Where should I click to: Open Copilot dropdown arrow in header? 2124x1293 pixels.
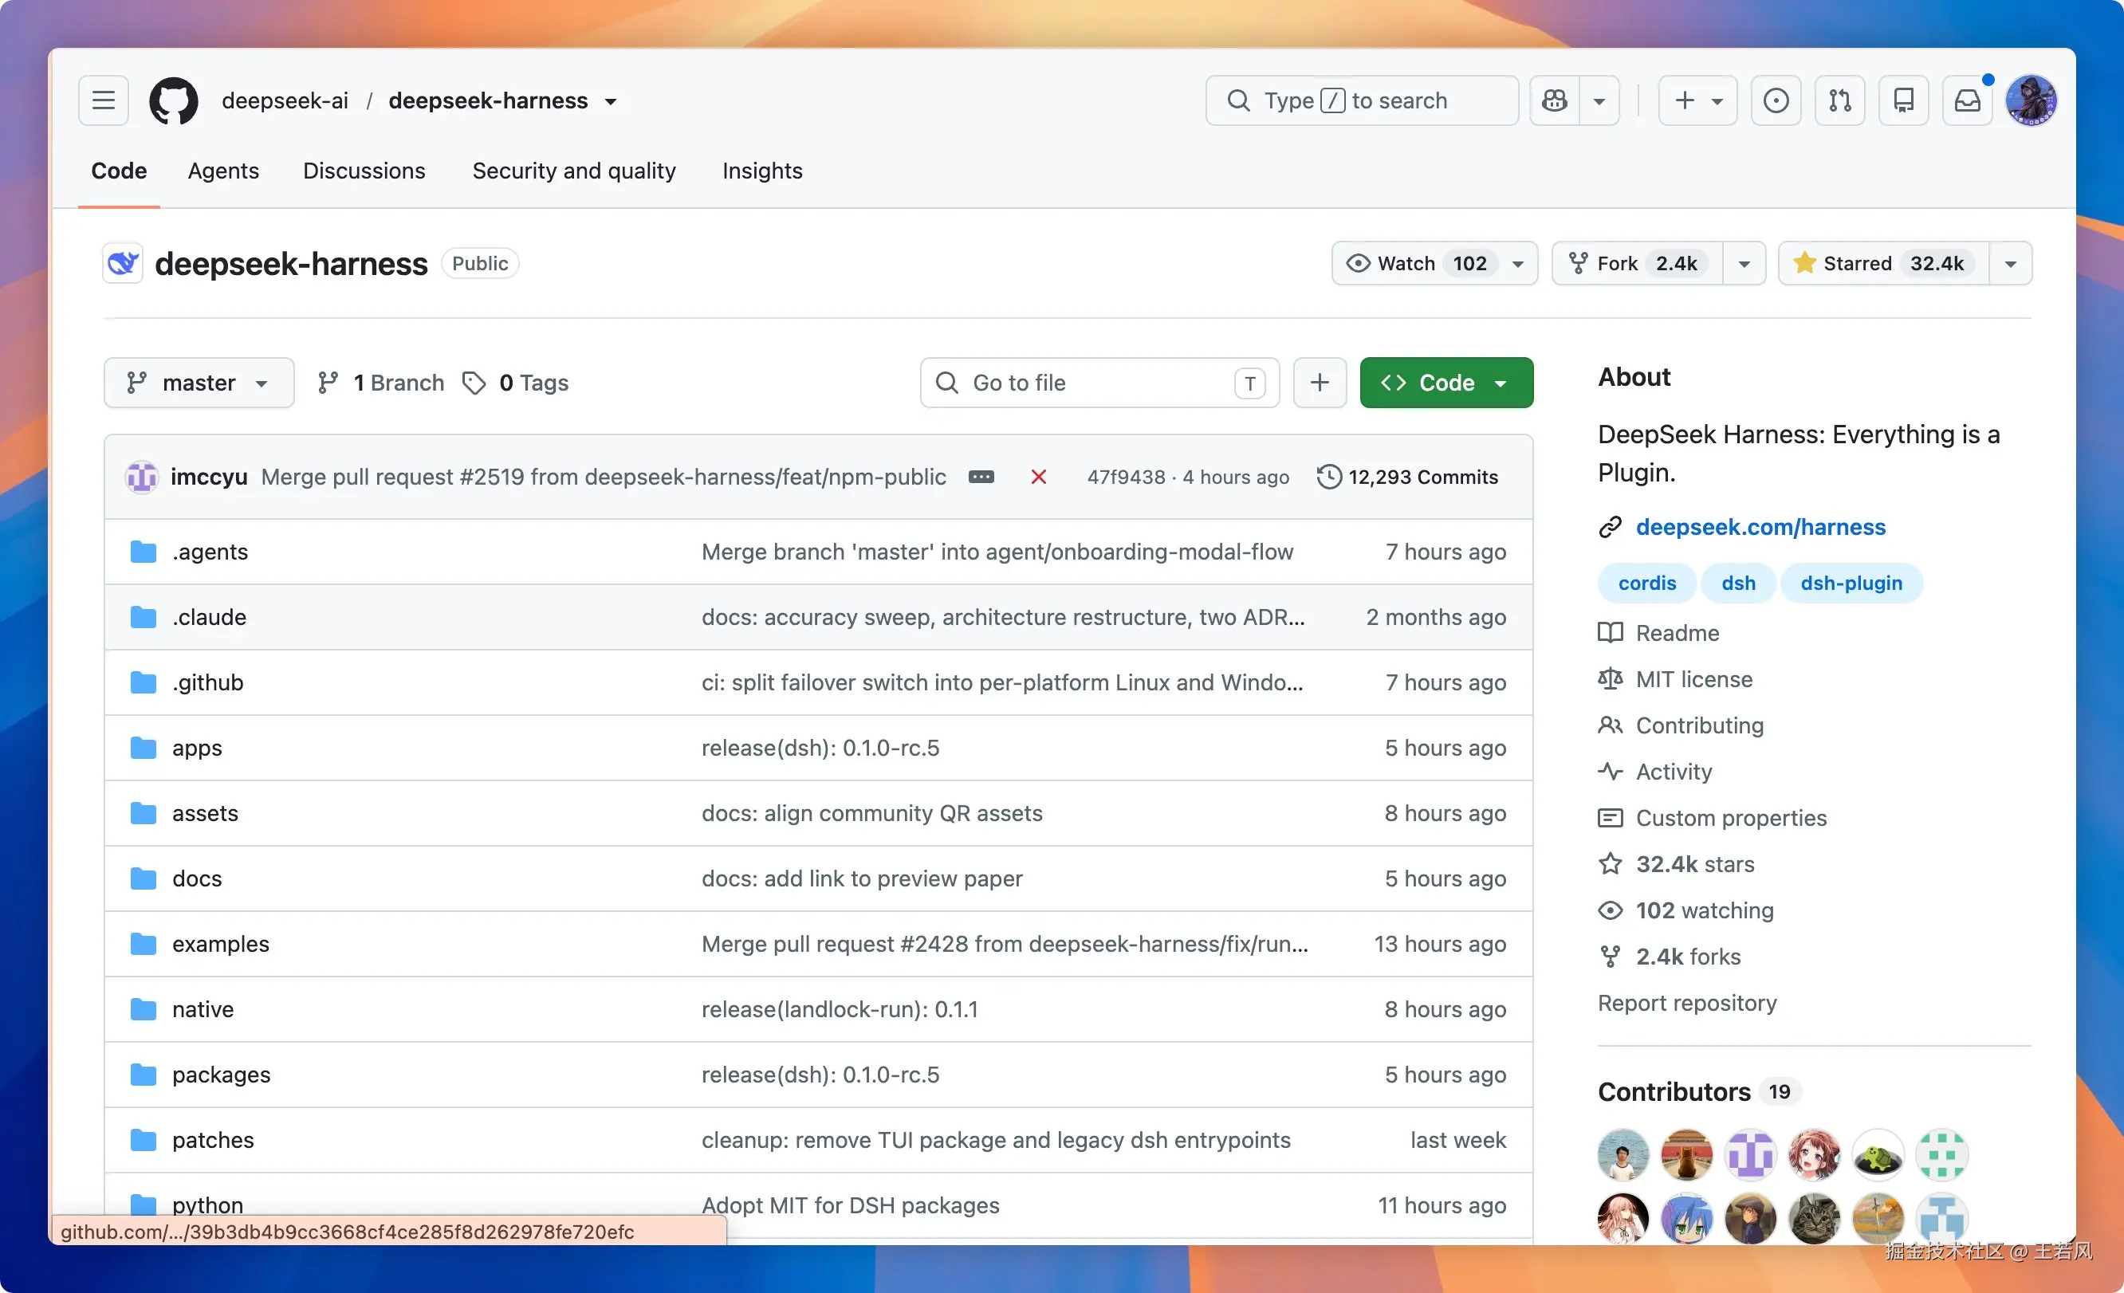[1599, 101]
